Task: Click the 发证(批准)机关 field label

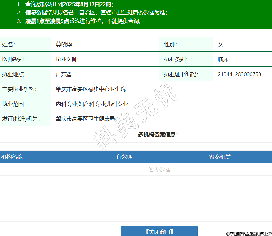Action: point(21,119)
